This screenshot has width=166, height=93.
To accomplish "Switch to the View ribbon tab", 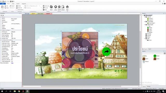I will [13, 4].
